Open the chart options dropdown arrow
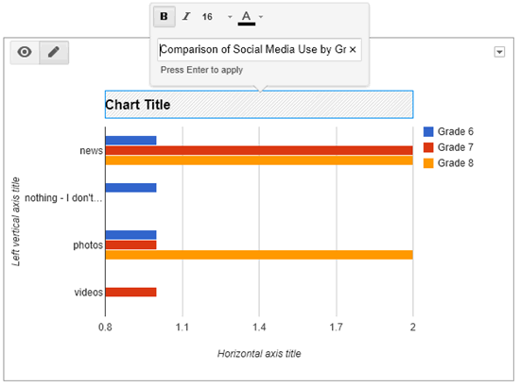Viewport: 520px width, 387px height. [x=499, y=52]
